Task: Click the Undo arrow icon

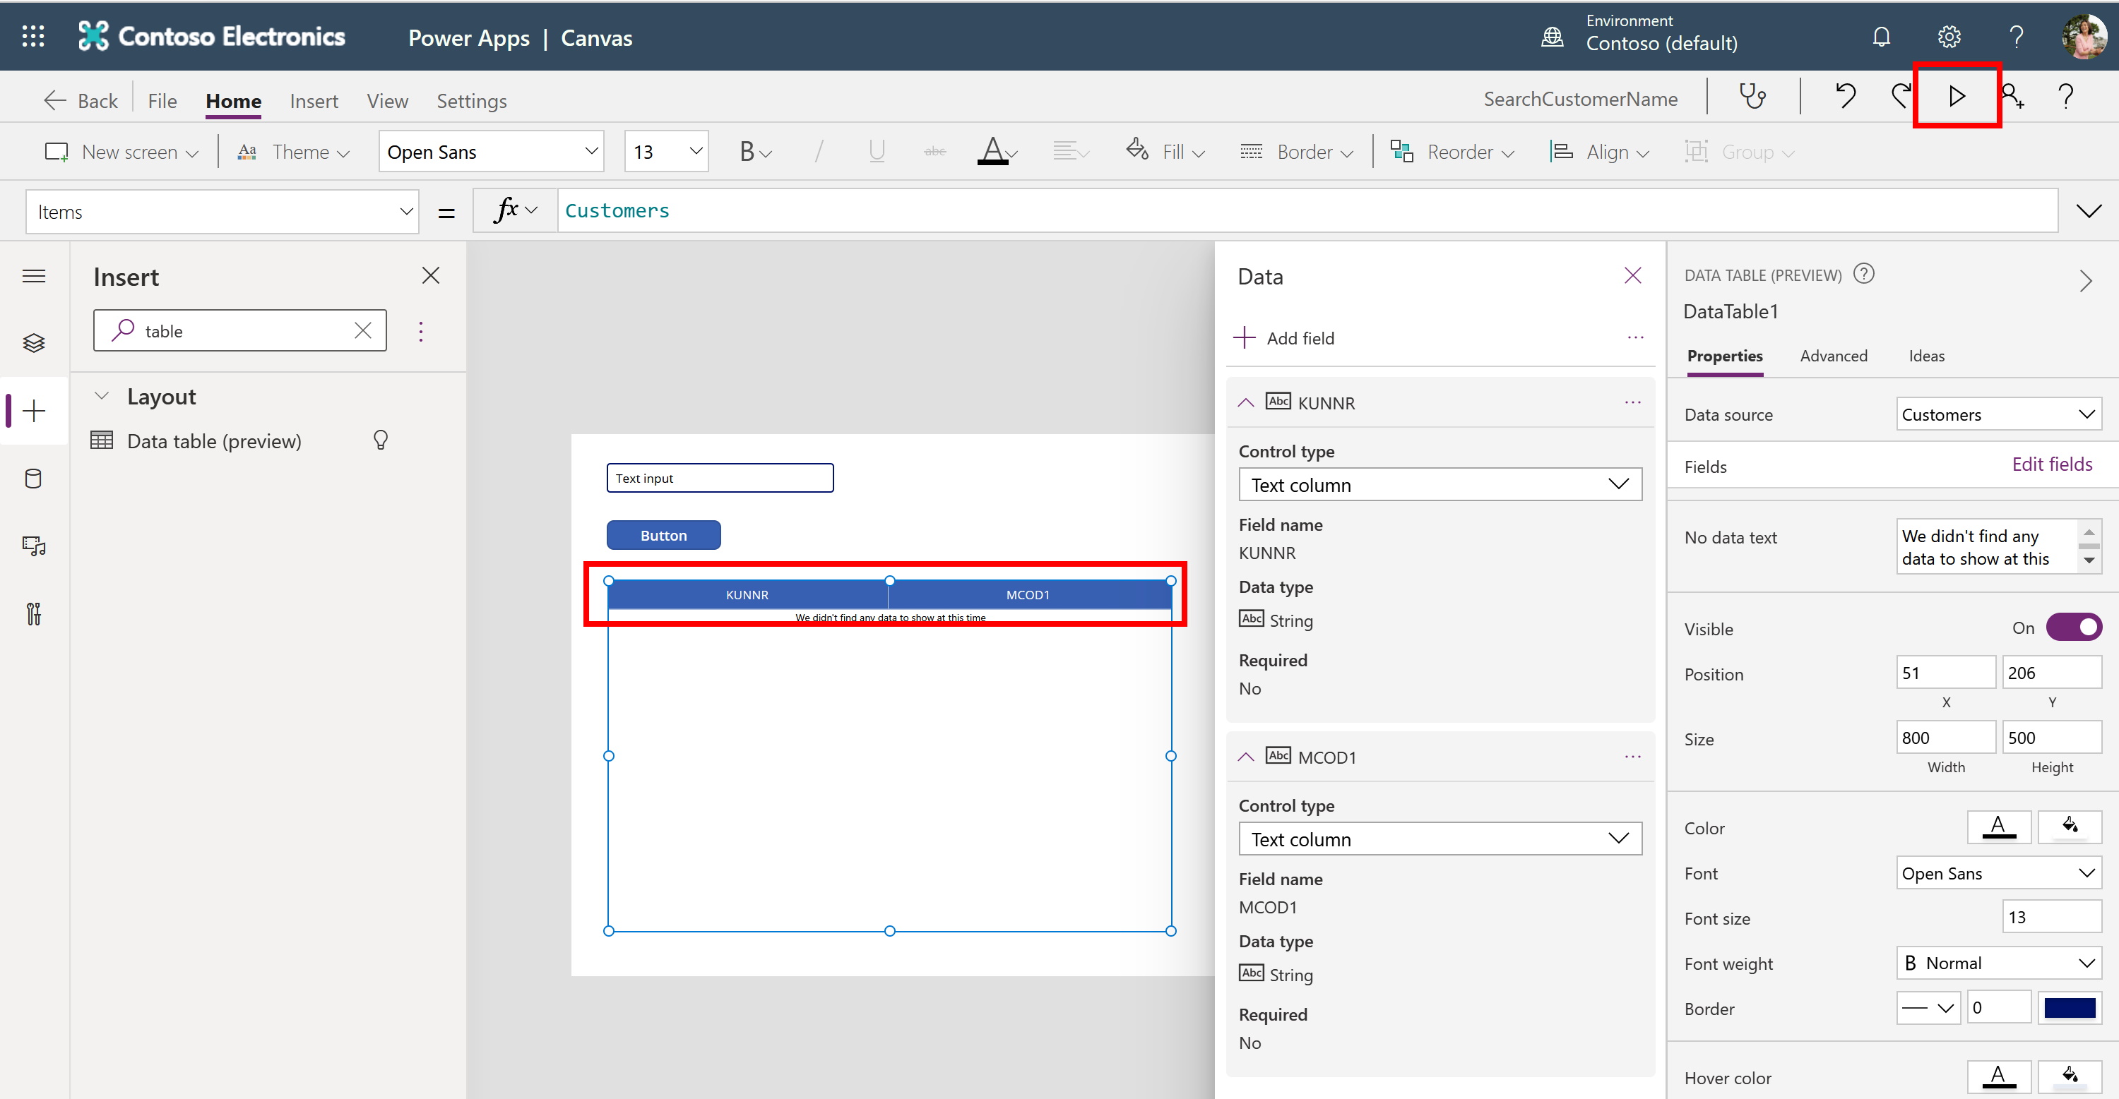Action: (1845, 97)
